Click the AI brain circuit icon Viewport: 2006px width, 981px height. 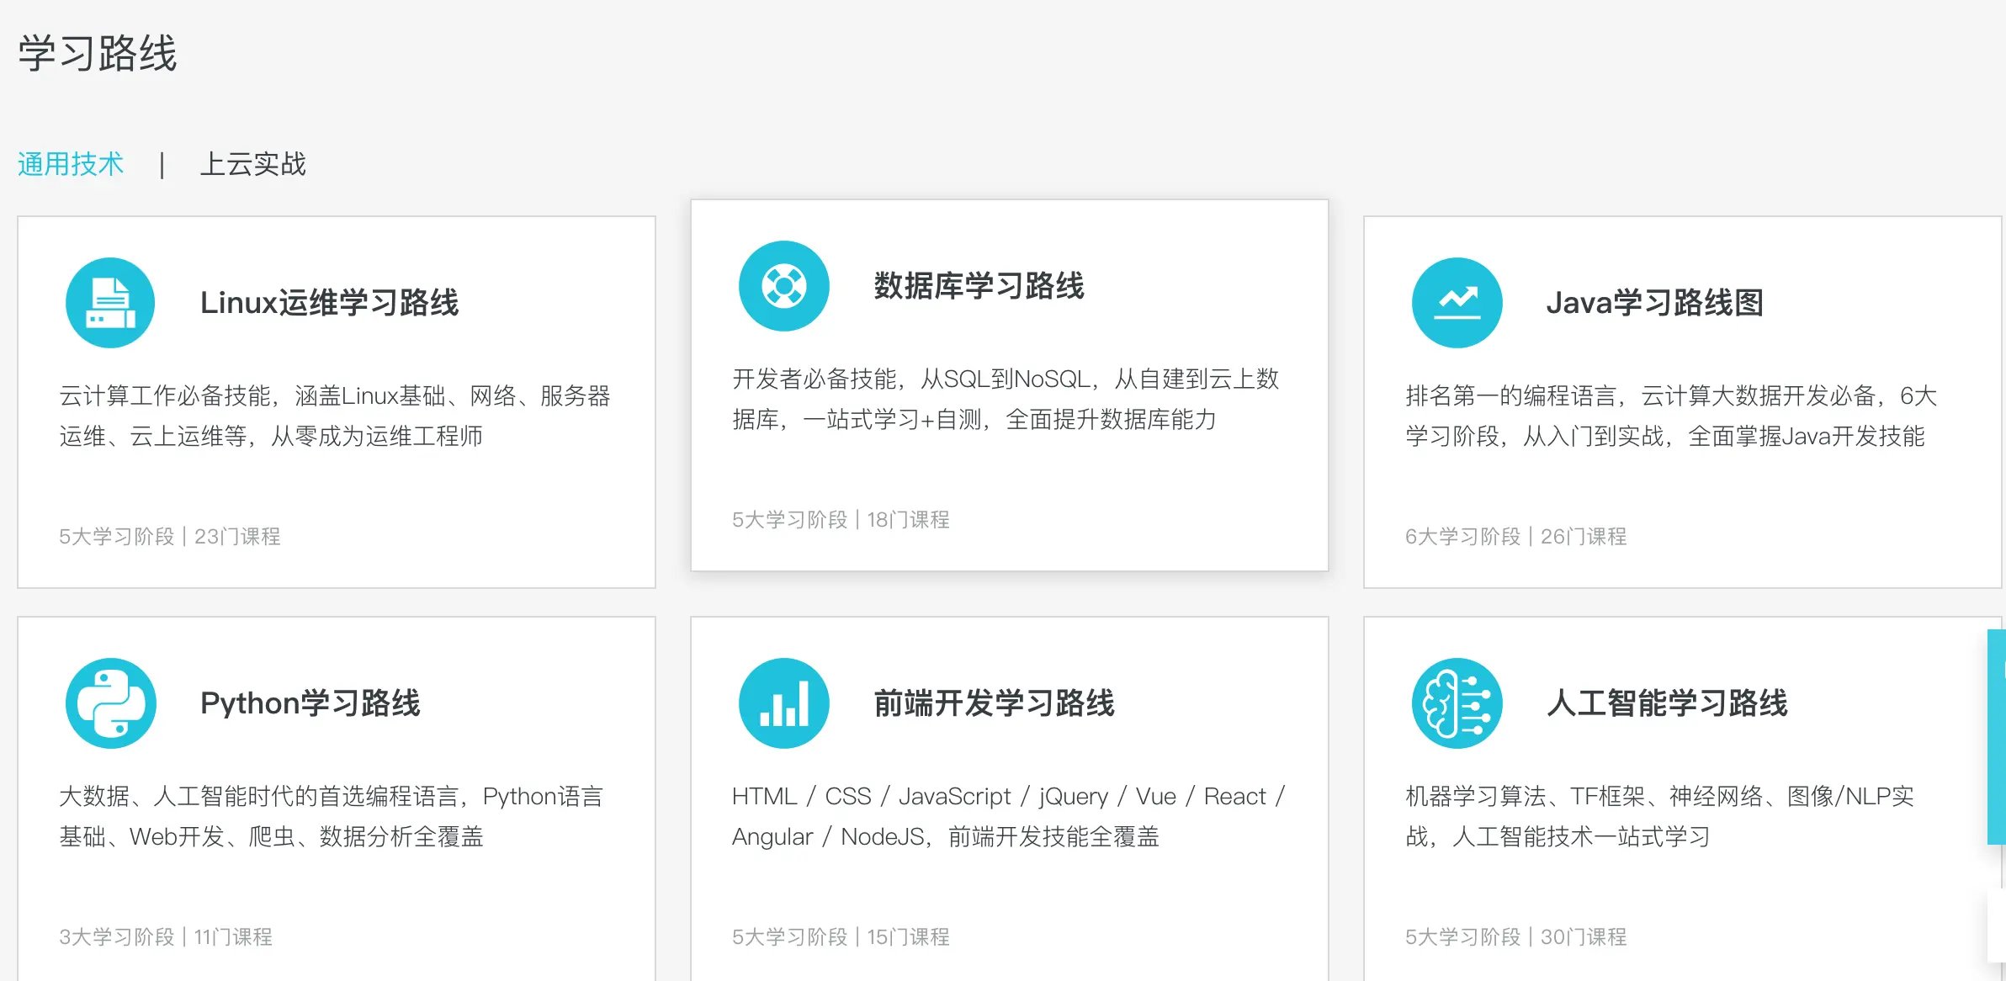(x=1457, y=703)
